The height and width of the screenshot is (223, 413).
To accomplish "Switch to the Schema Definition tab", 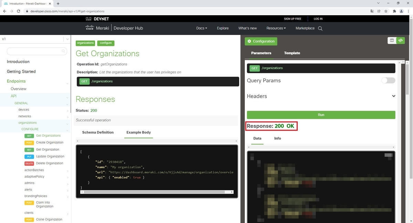I will pyautogui.click(x=98, y=132).
